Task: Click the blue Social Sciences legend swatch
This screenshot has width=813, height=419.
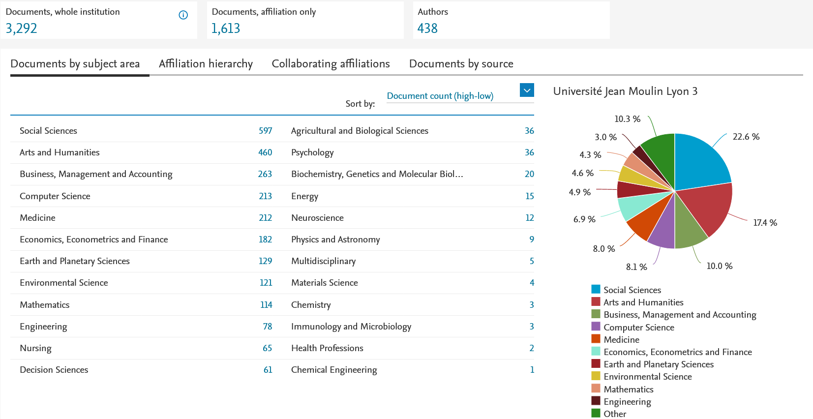Action: coord(596,289)
